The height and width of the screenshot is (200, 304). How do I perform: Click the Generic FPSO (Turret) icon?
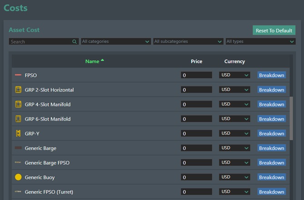pyautogui.click(x=18, y=191)
